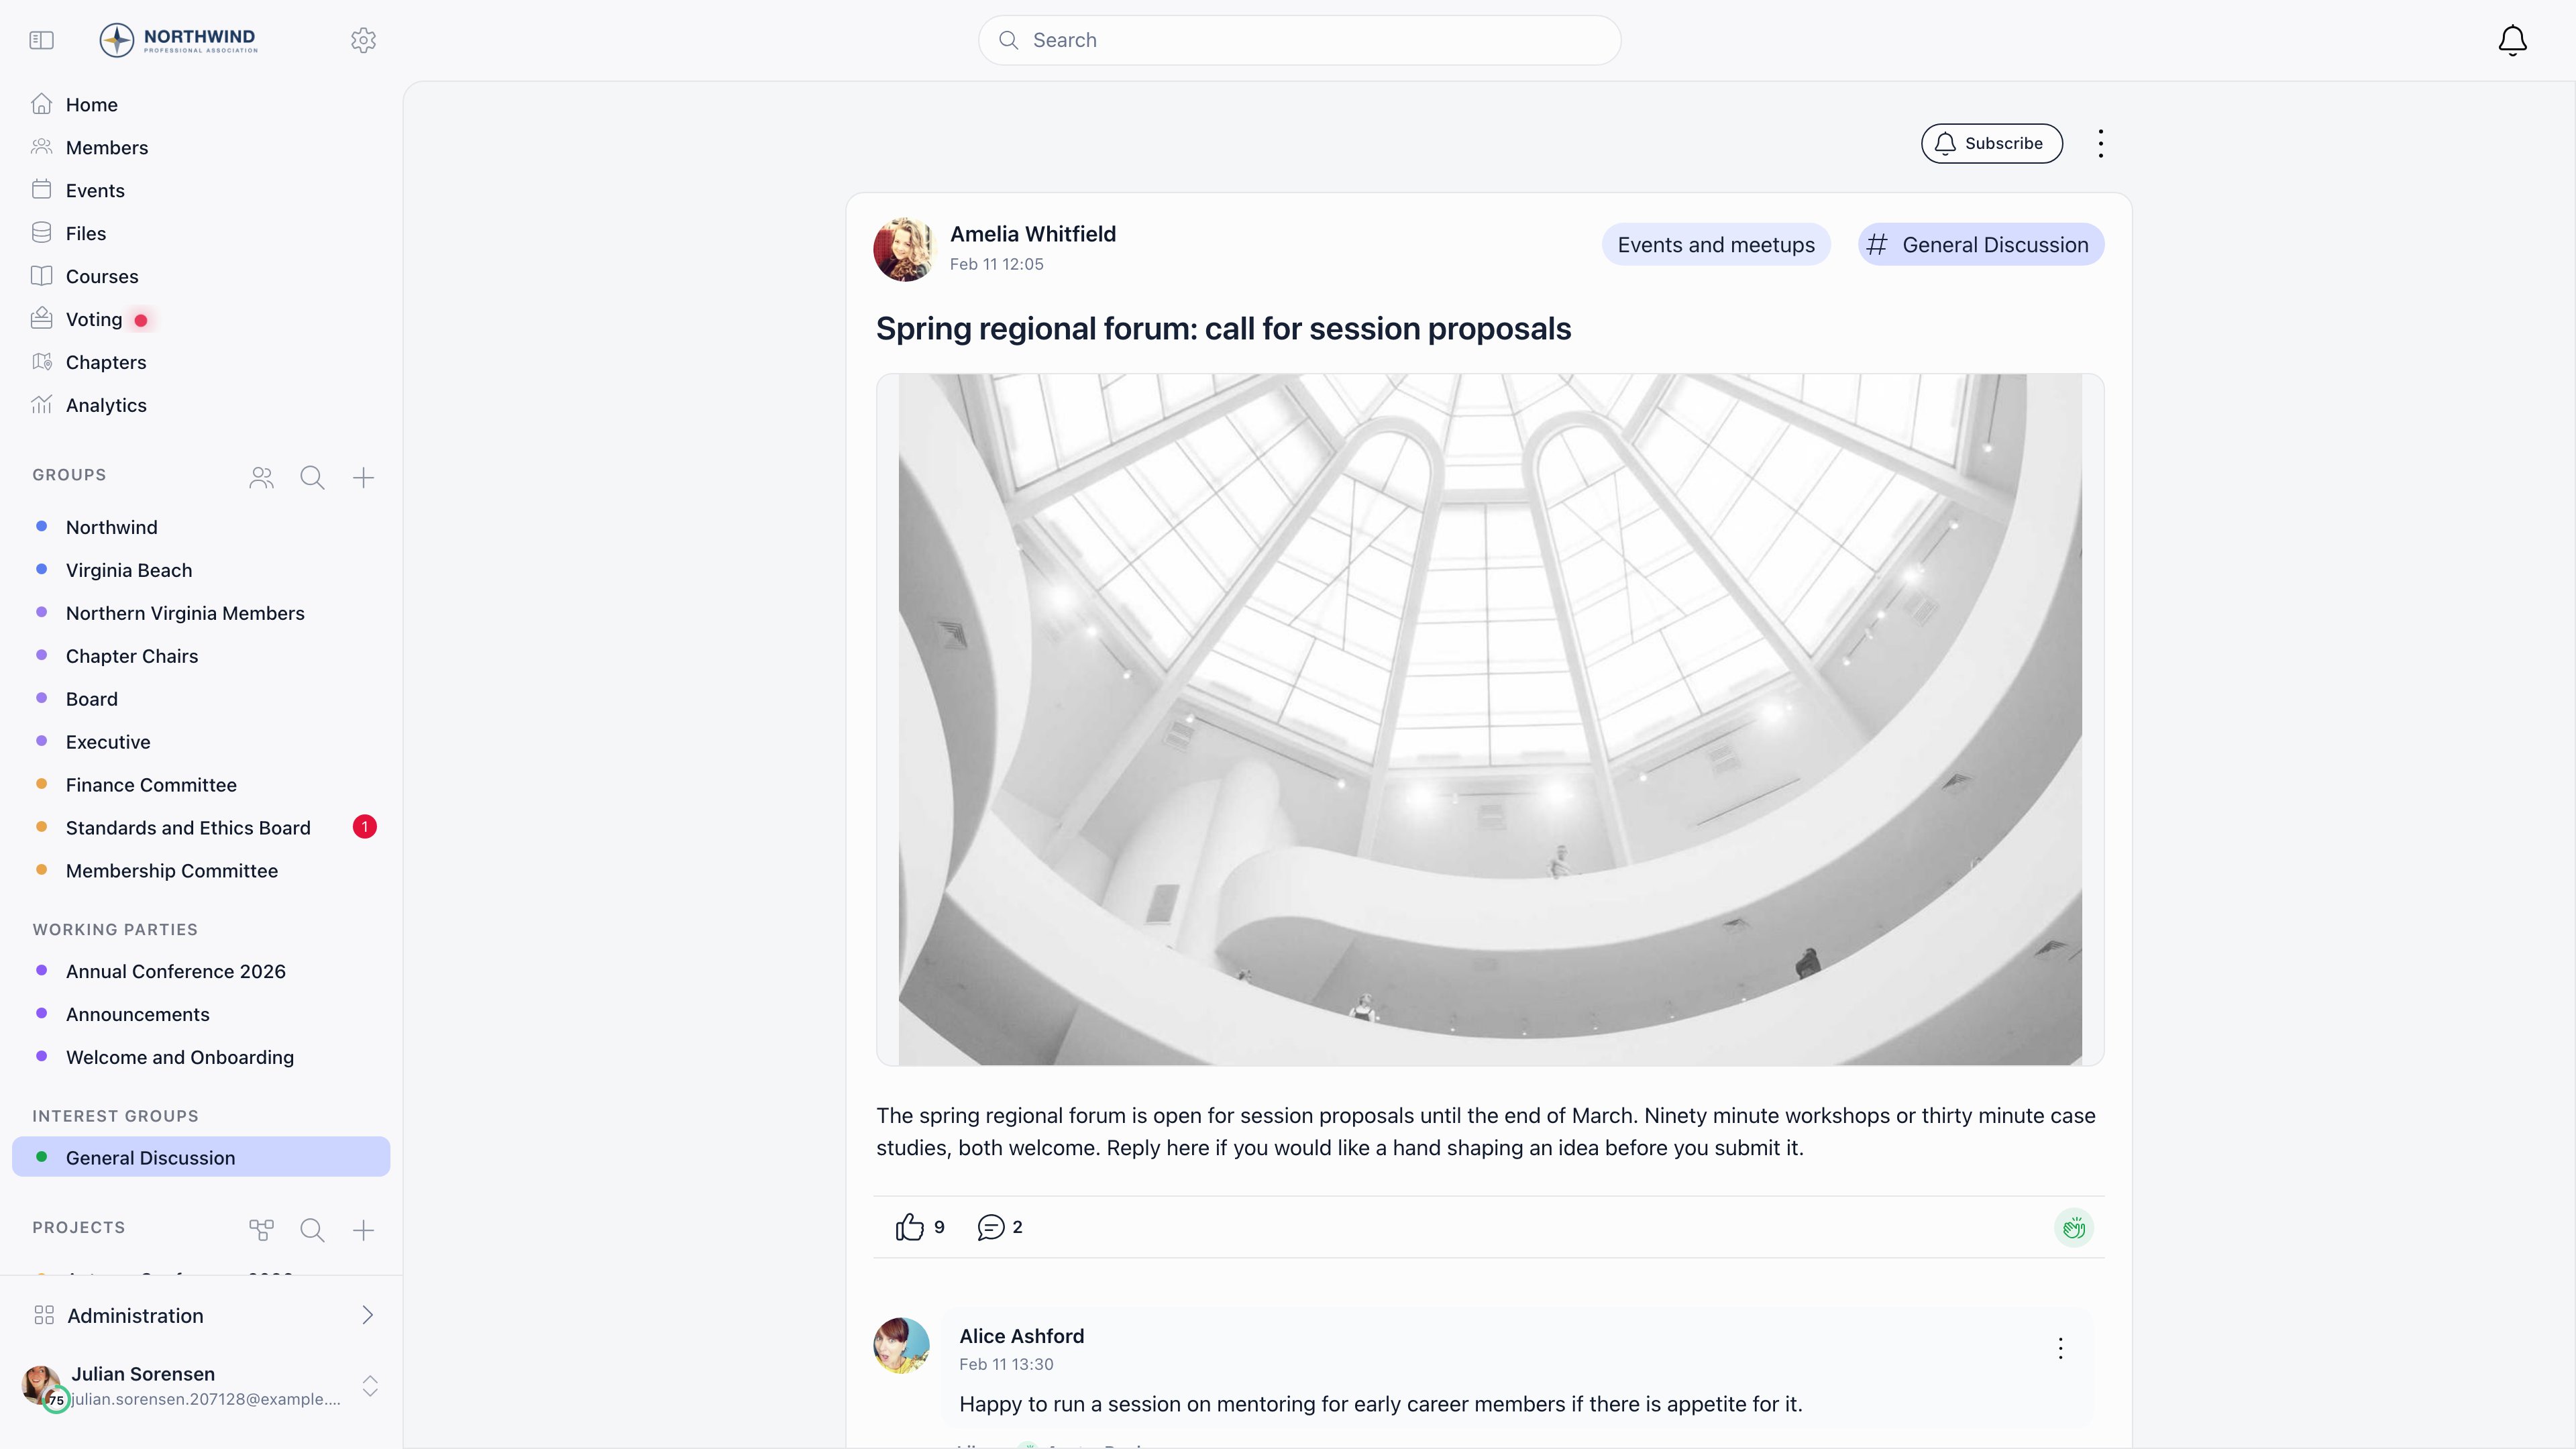Like the post with thumbs up

(909, 1227)
